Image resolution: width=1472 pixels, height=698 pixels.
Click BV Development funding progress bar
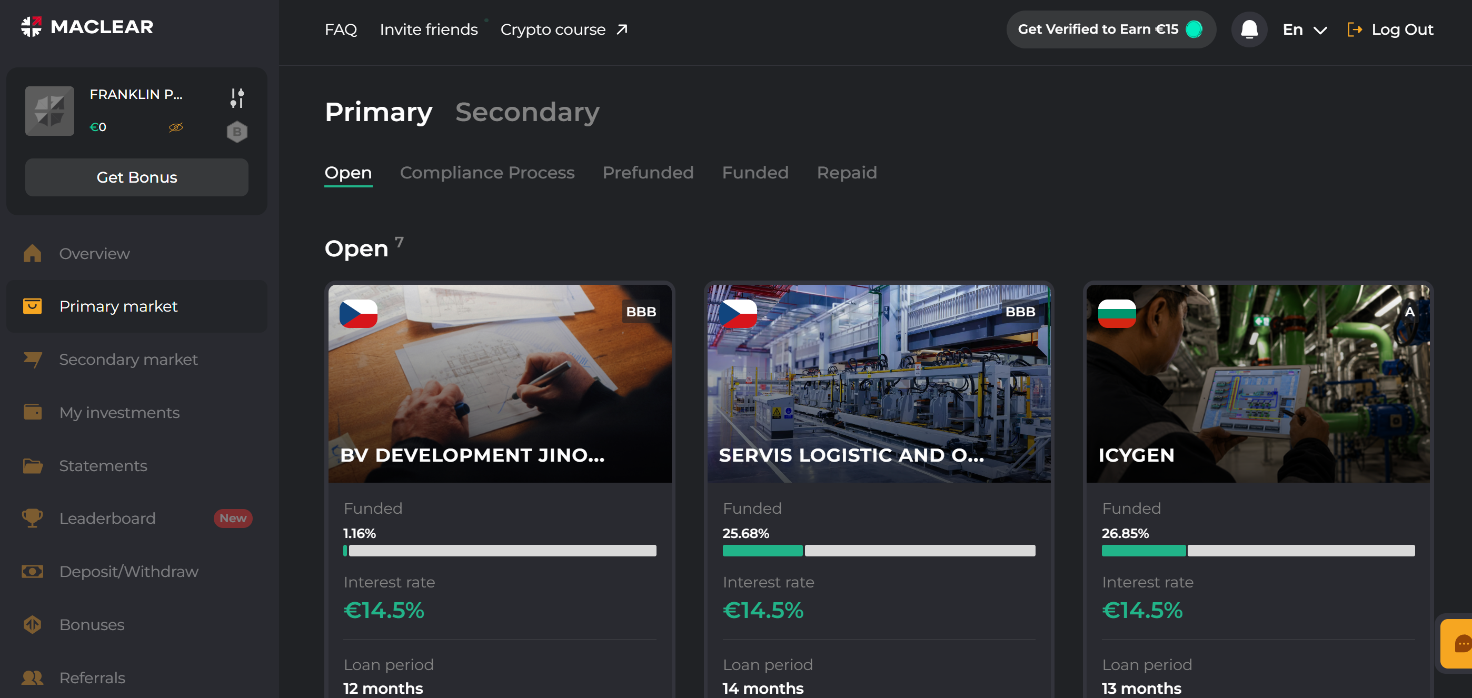[500, 551]
